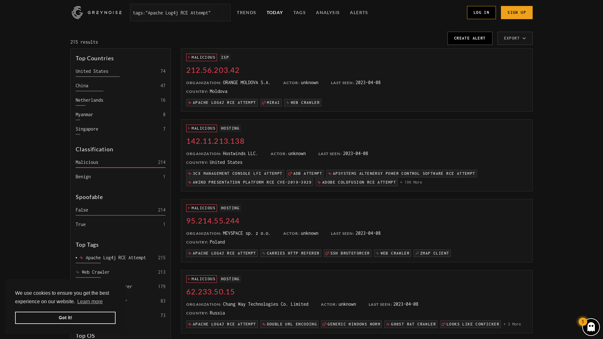603x339 pixels.
Task: Click Malicious badge on 212.56.203.42
Action: tap(202, 57)
